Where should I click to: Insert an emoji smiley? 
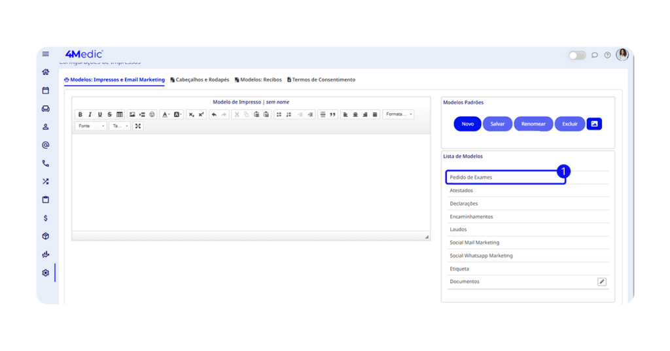point(152,114)
